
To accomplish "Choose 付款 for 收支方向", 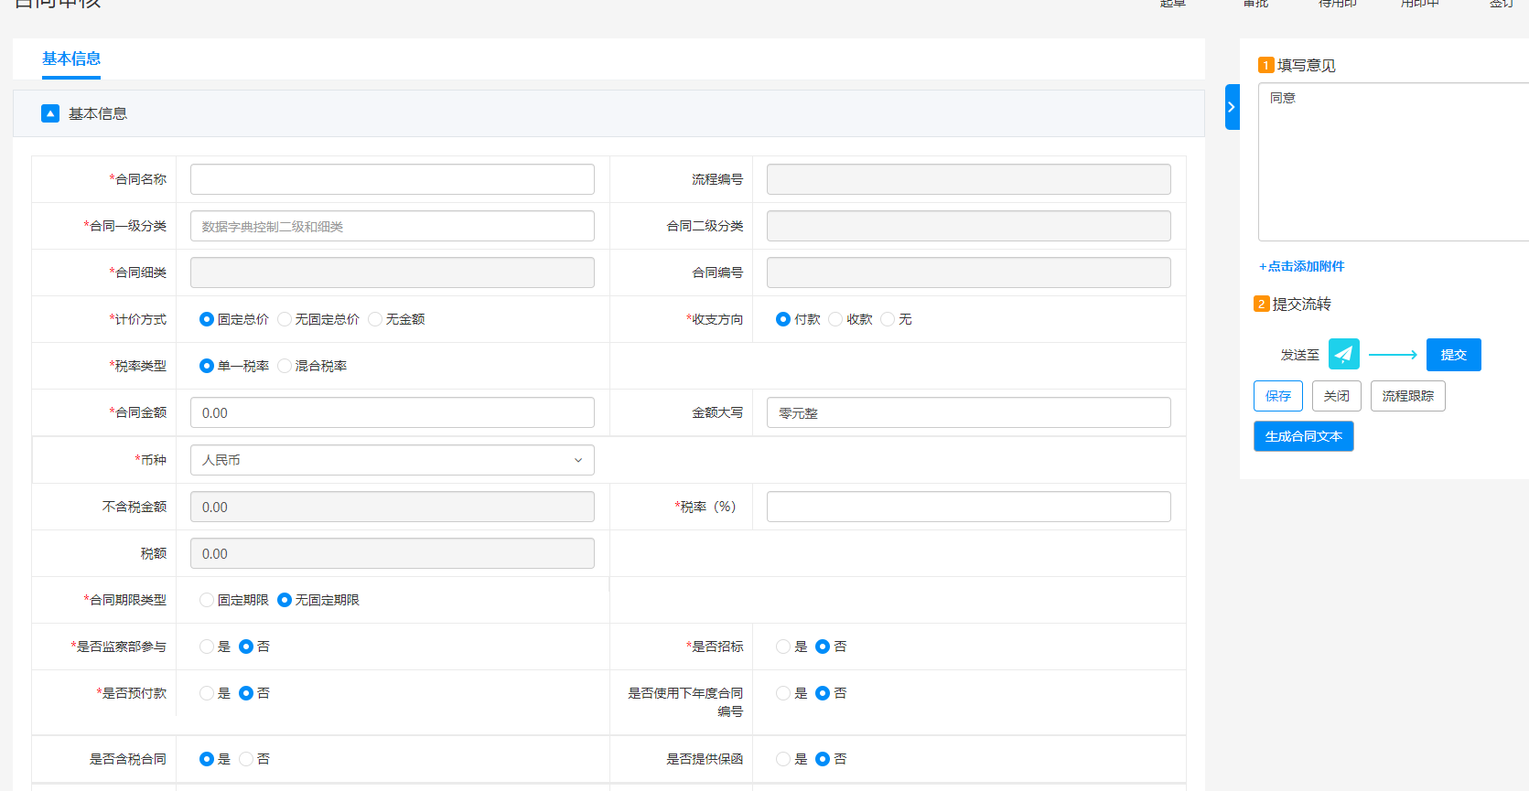I will (783, 319).
